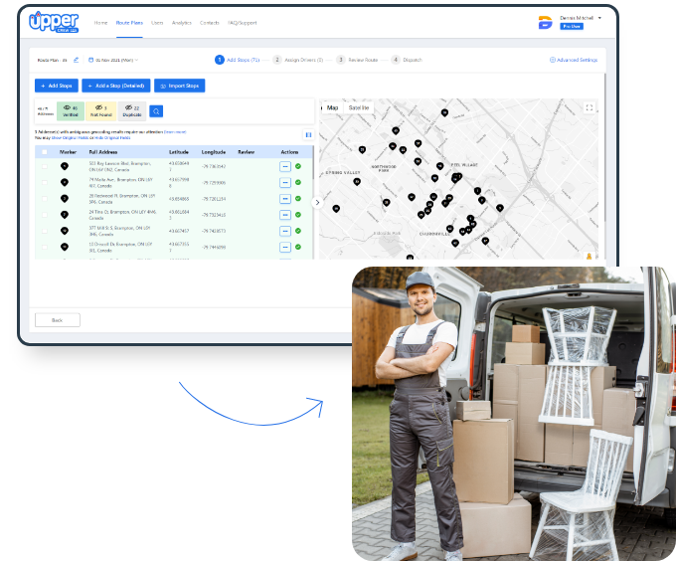Toggle the select-all checkbox in the table header
The height and width of the screenshot is (561, 676).
45,152
